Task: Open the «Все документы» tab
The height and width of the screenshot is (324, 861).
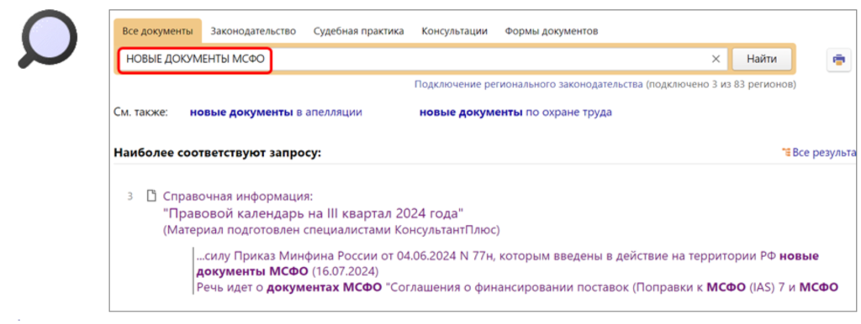Action: coord(157,31)
